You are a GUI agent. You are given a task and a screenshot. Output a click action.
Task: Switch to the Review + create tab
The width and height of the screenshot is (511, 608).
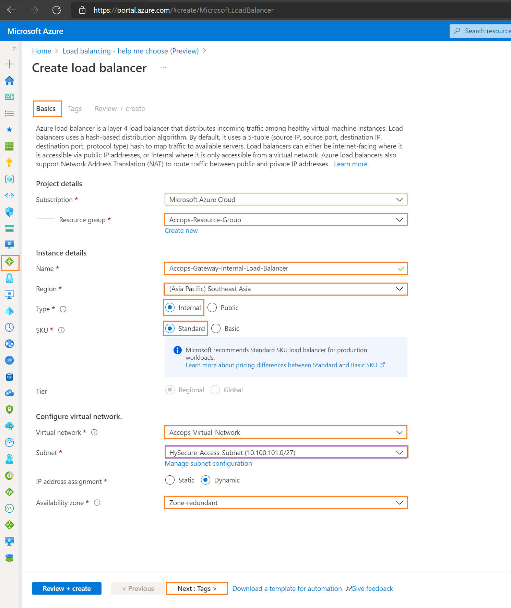[x=120, y=109]
